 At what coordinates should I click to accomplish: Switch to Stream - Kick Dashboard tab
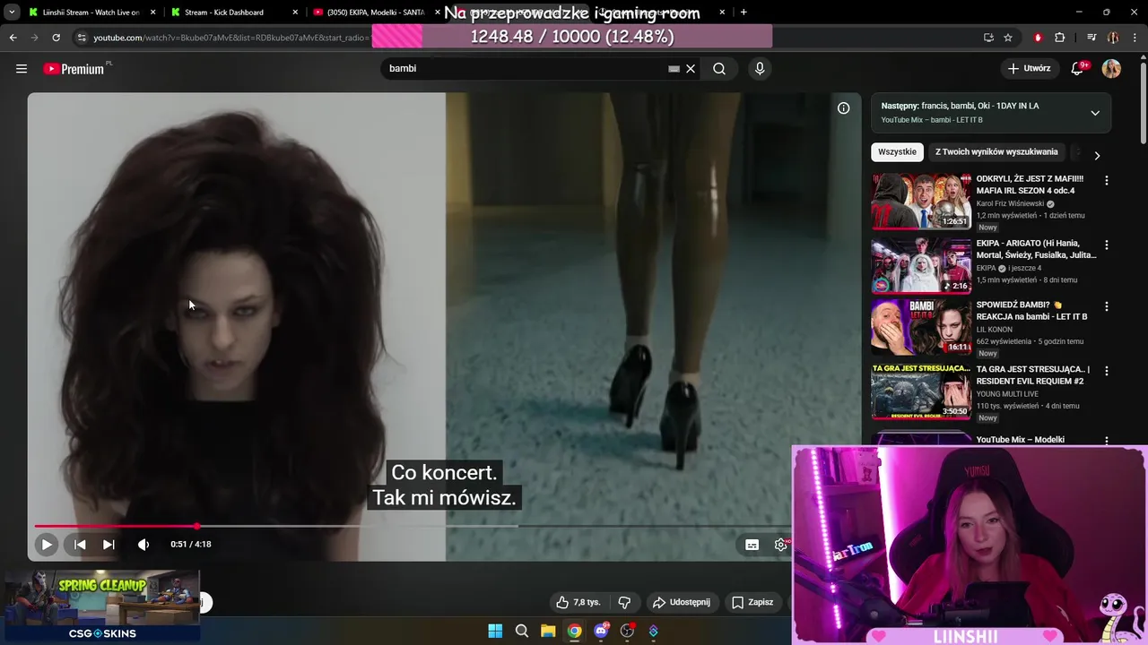coord(235,13)
